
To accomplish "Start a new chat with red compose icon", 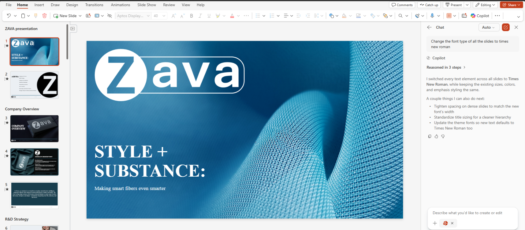I will 506,27.
